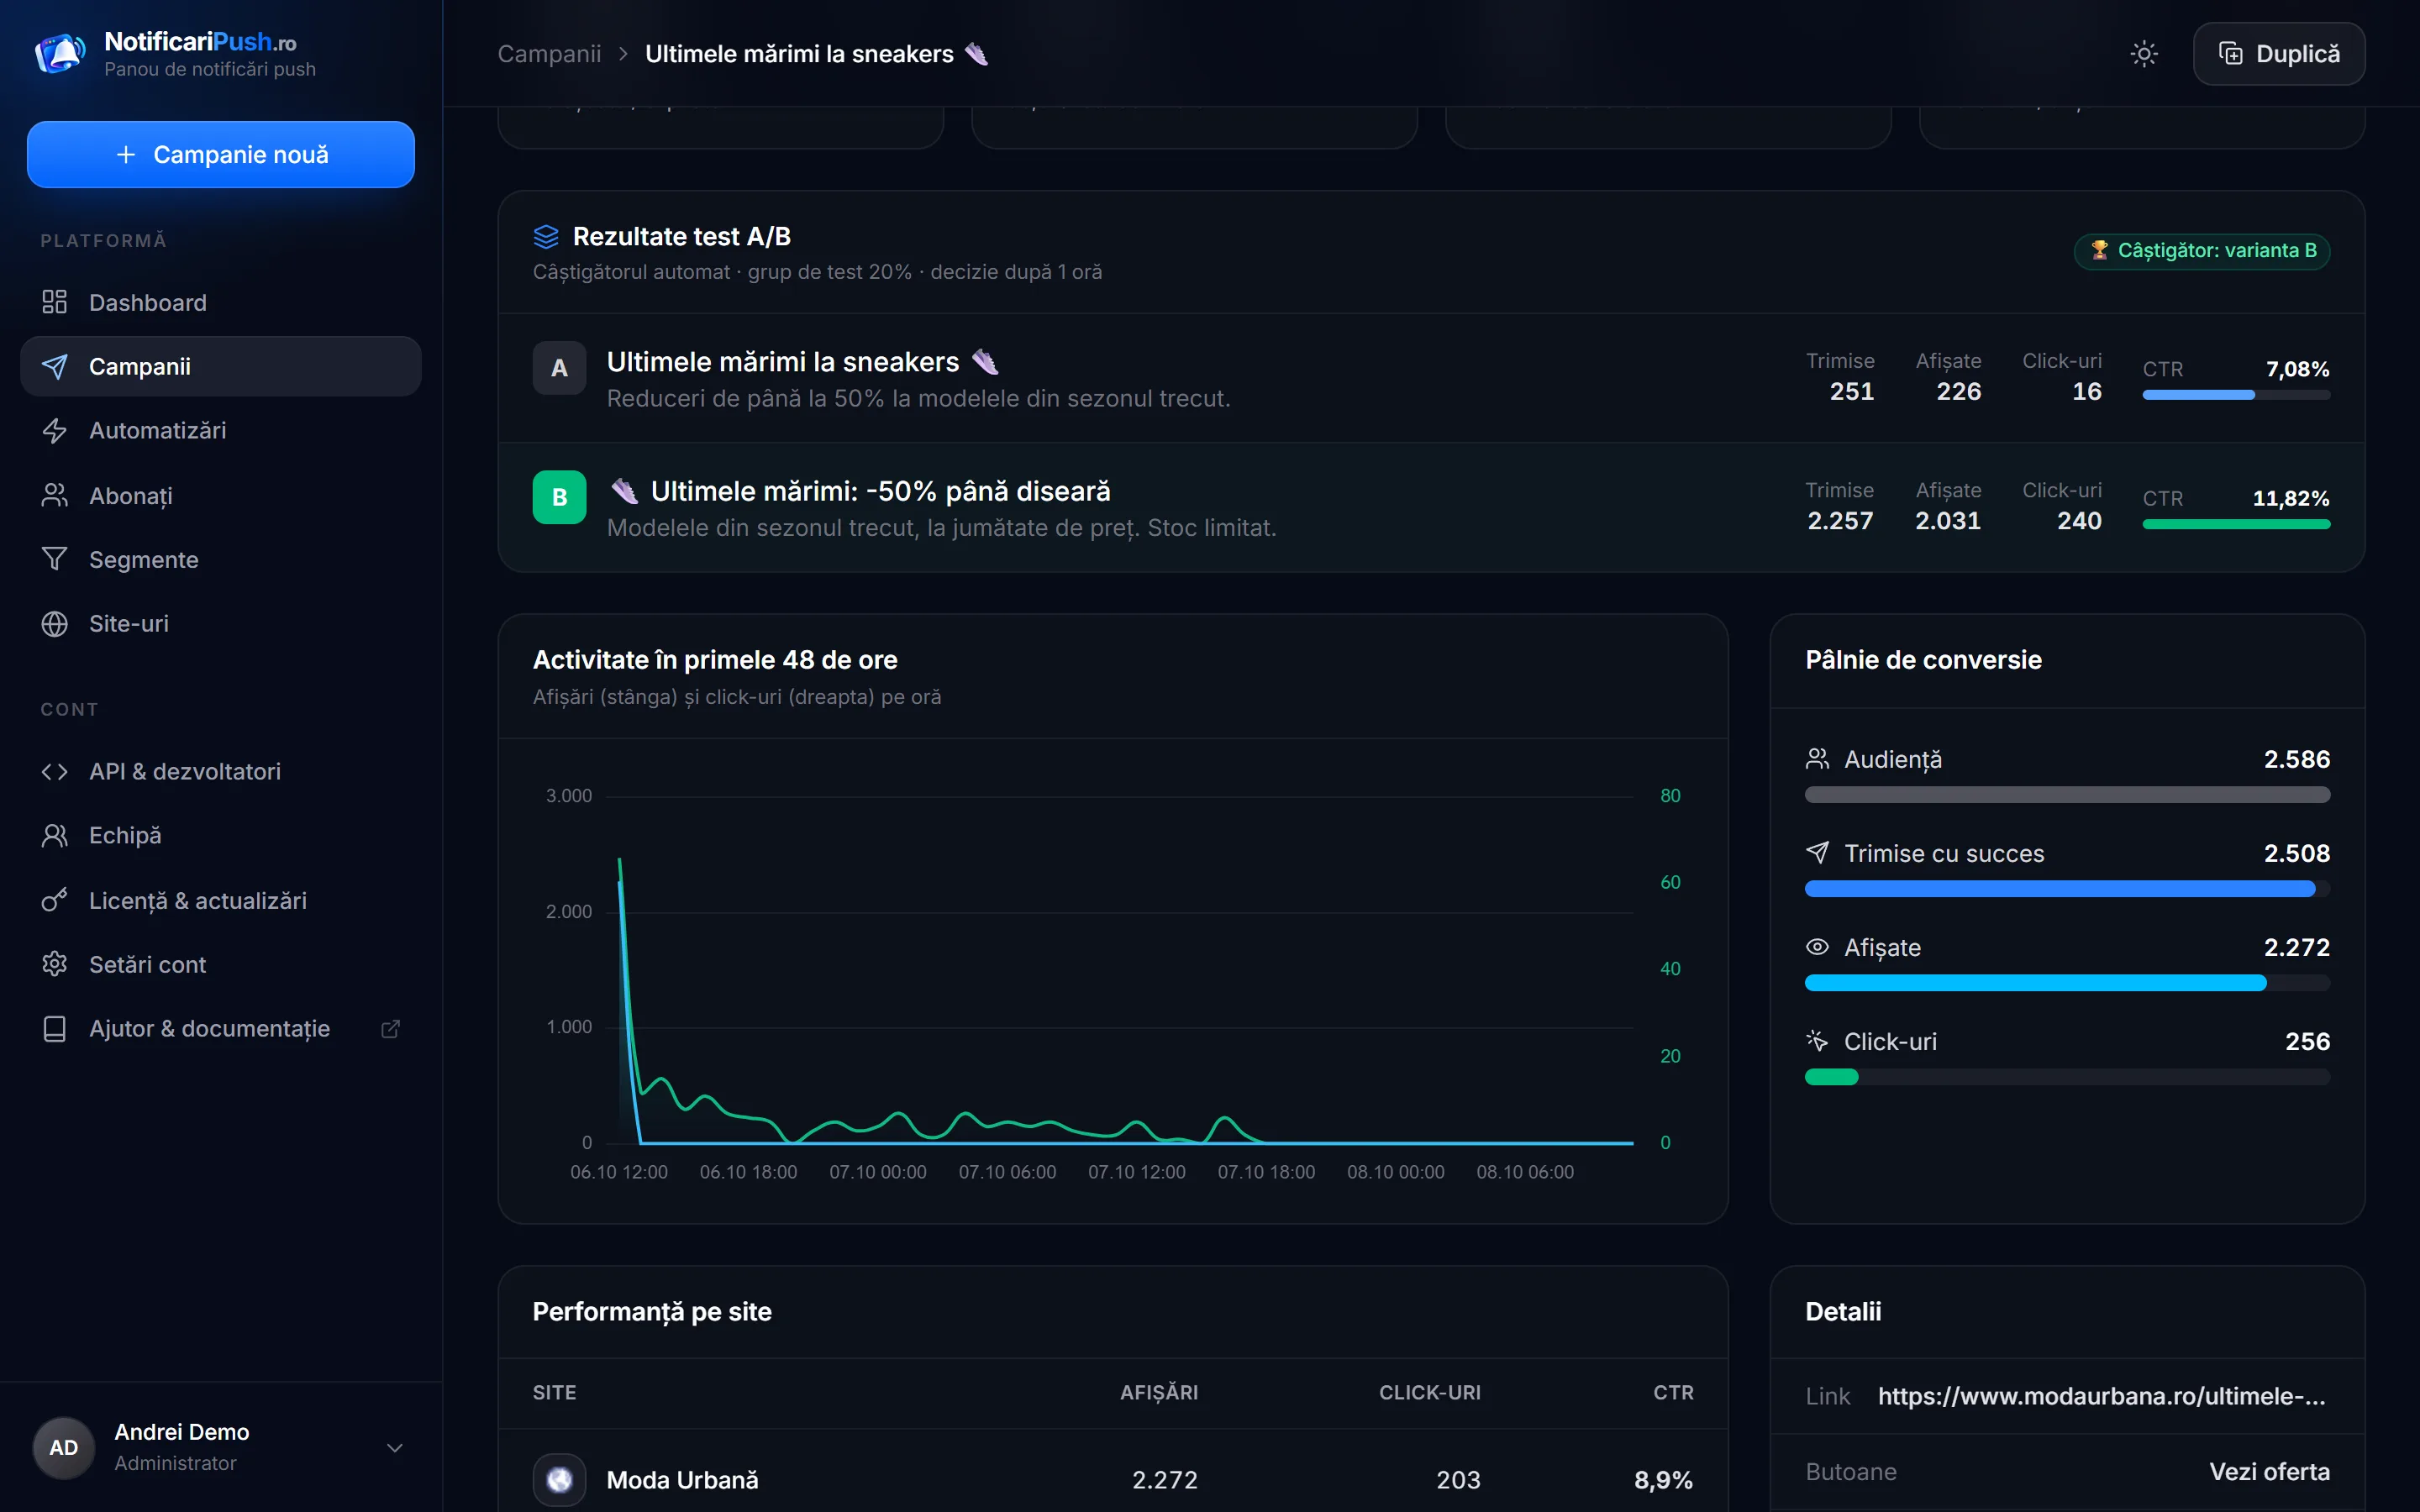Toggle the light/dark theme sun icon
The height and width of the screenshot is (1512, 2420).
(x=2143, y=54)
